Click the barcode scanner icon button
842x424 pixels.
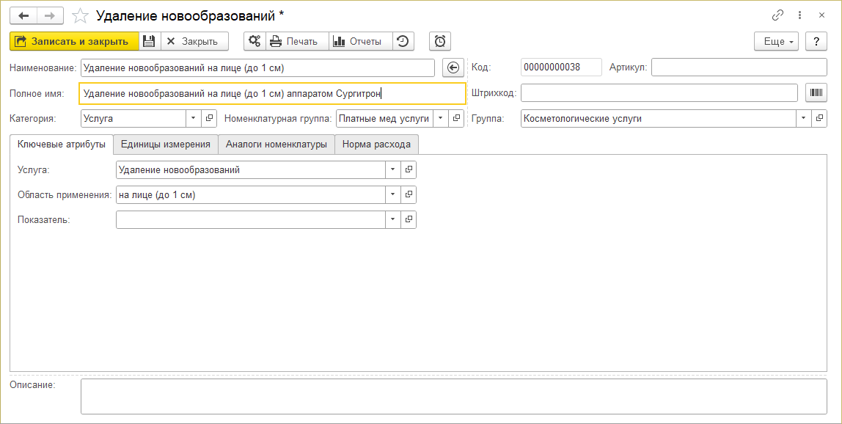pyautogui.click(x=816, y=92)
